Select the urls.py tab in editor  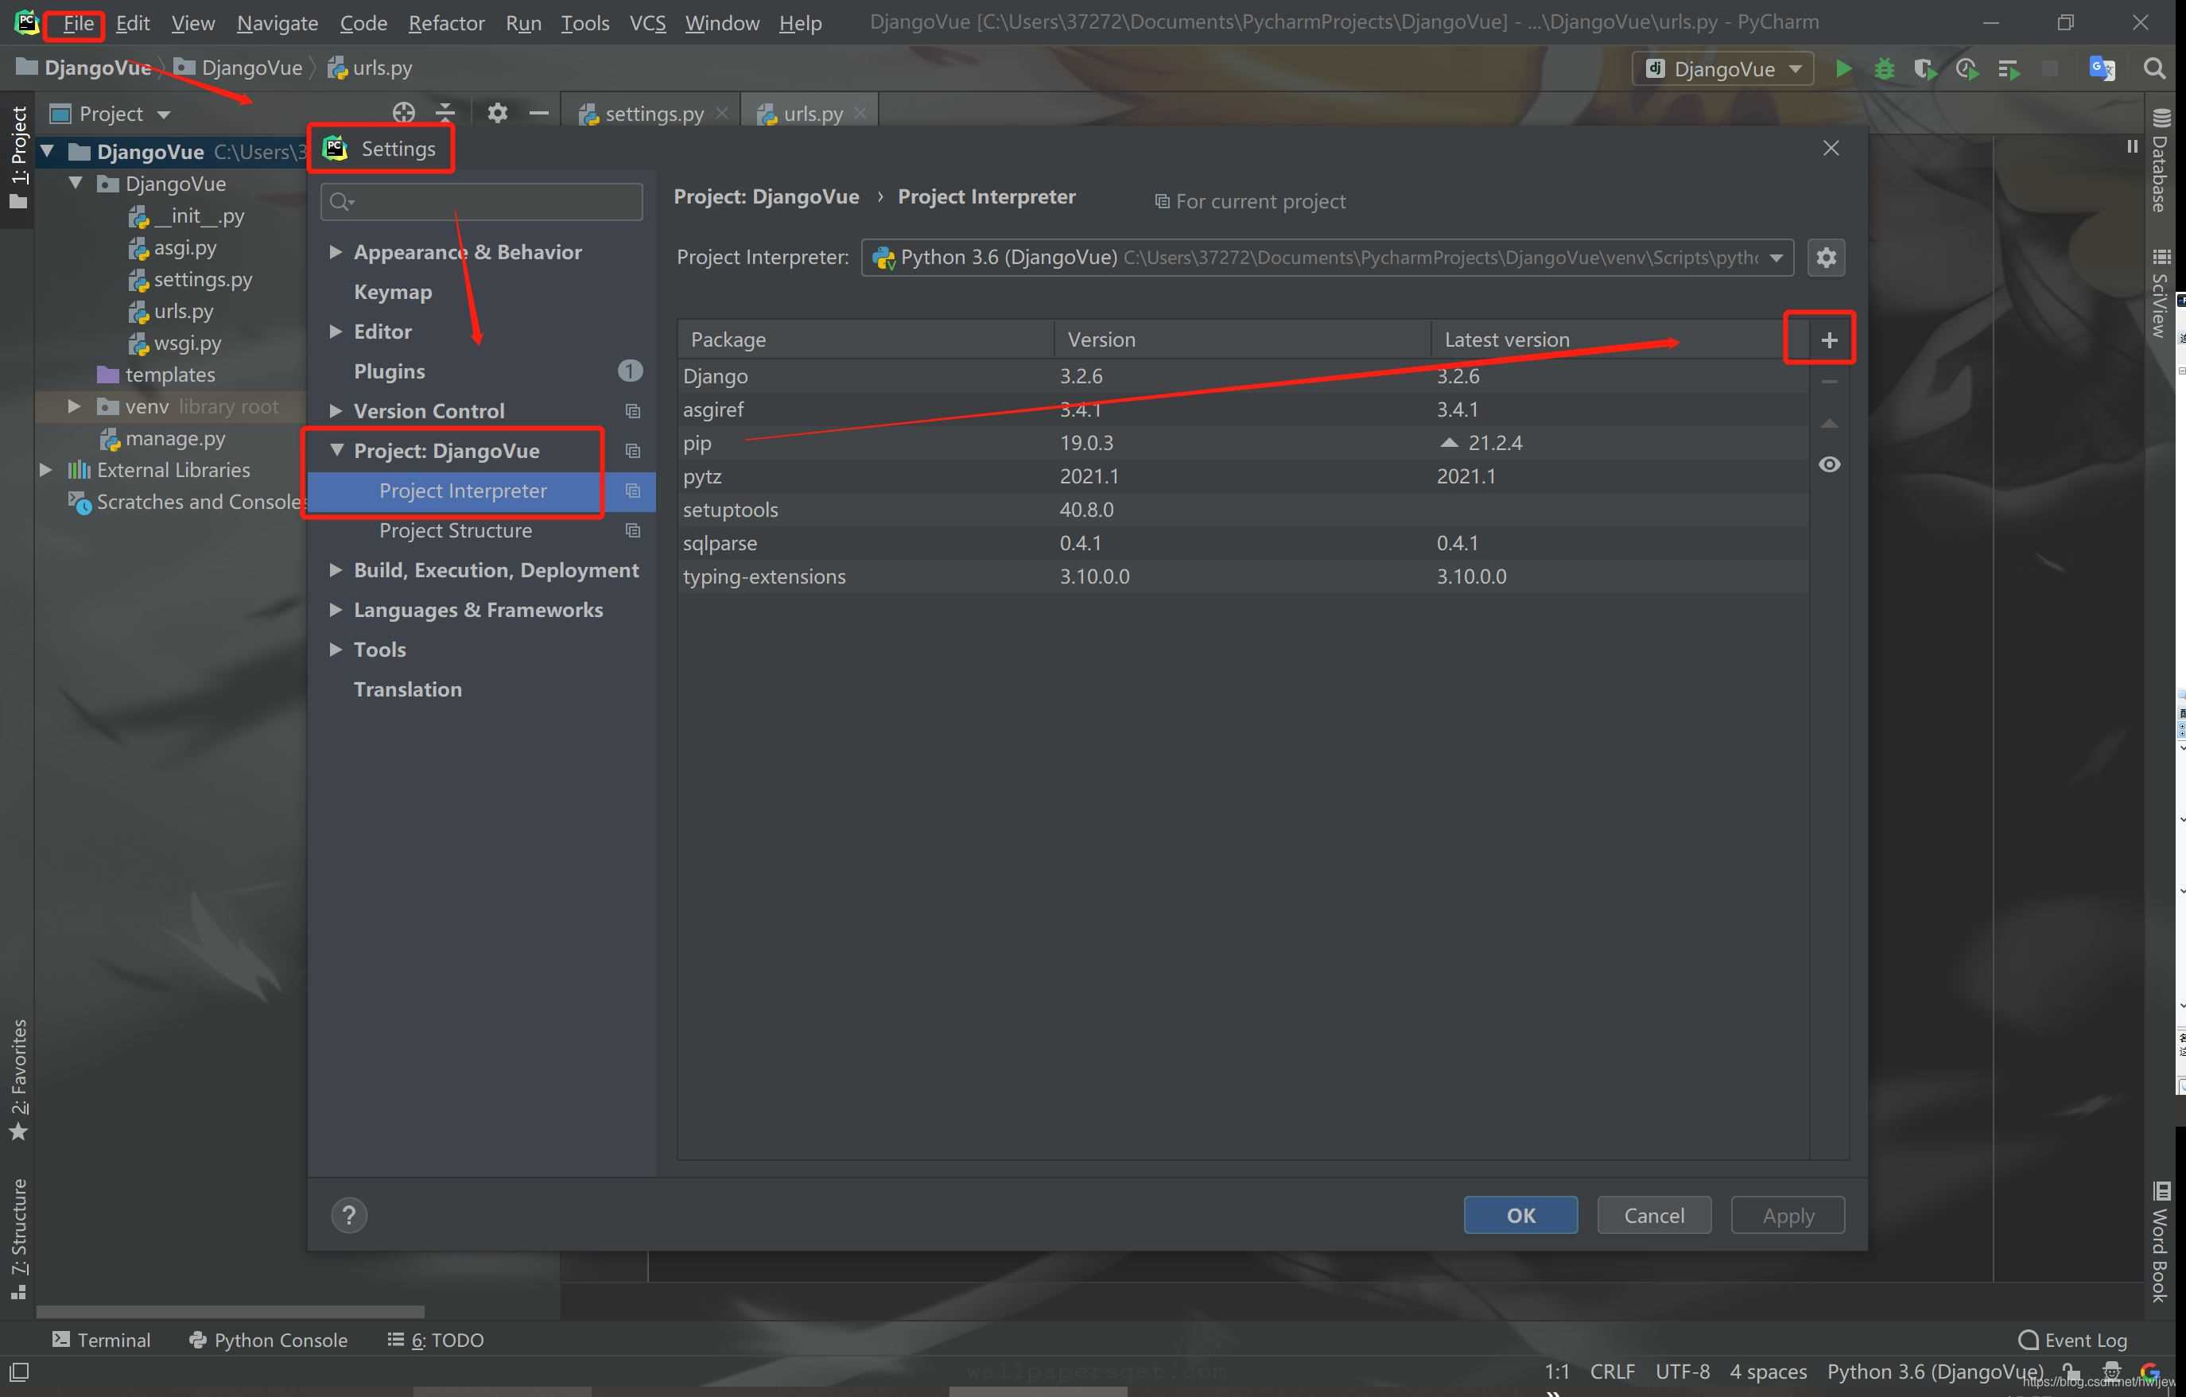(813, 111)
